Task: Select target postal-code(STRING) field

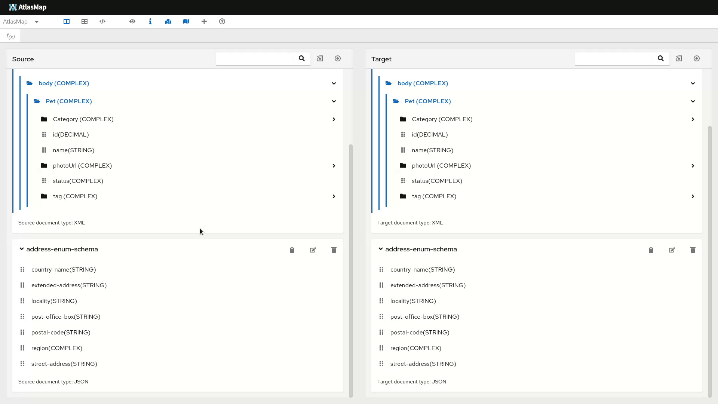Action: (420, 332)
